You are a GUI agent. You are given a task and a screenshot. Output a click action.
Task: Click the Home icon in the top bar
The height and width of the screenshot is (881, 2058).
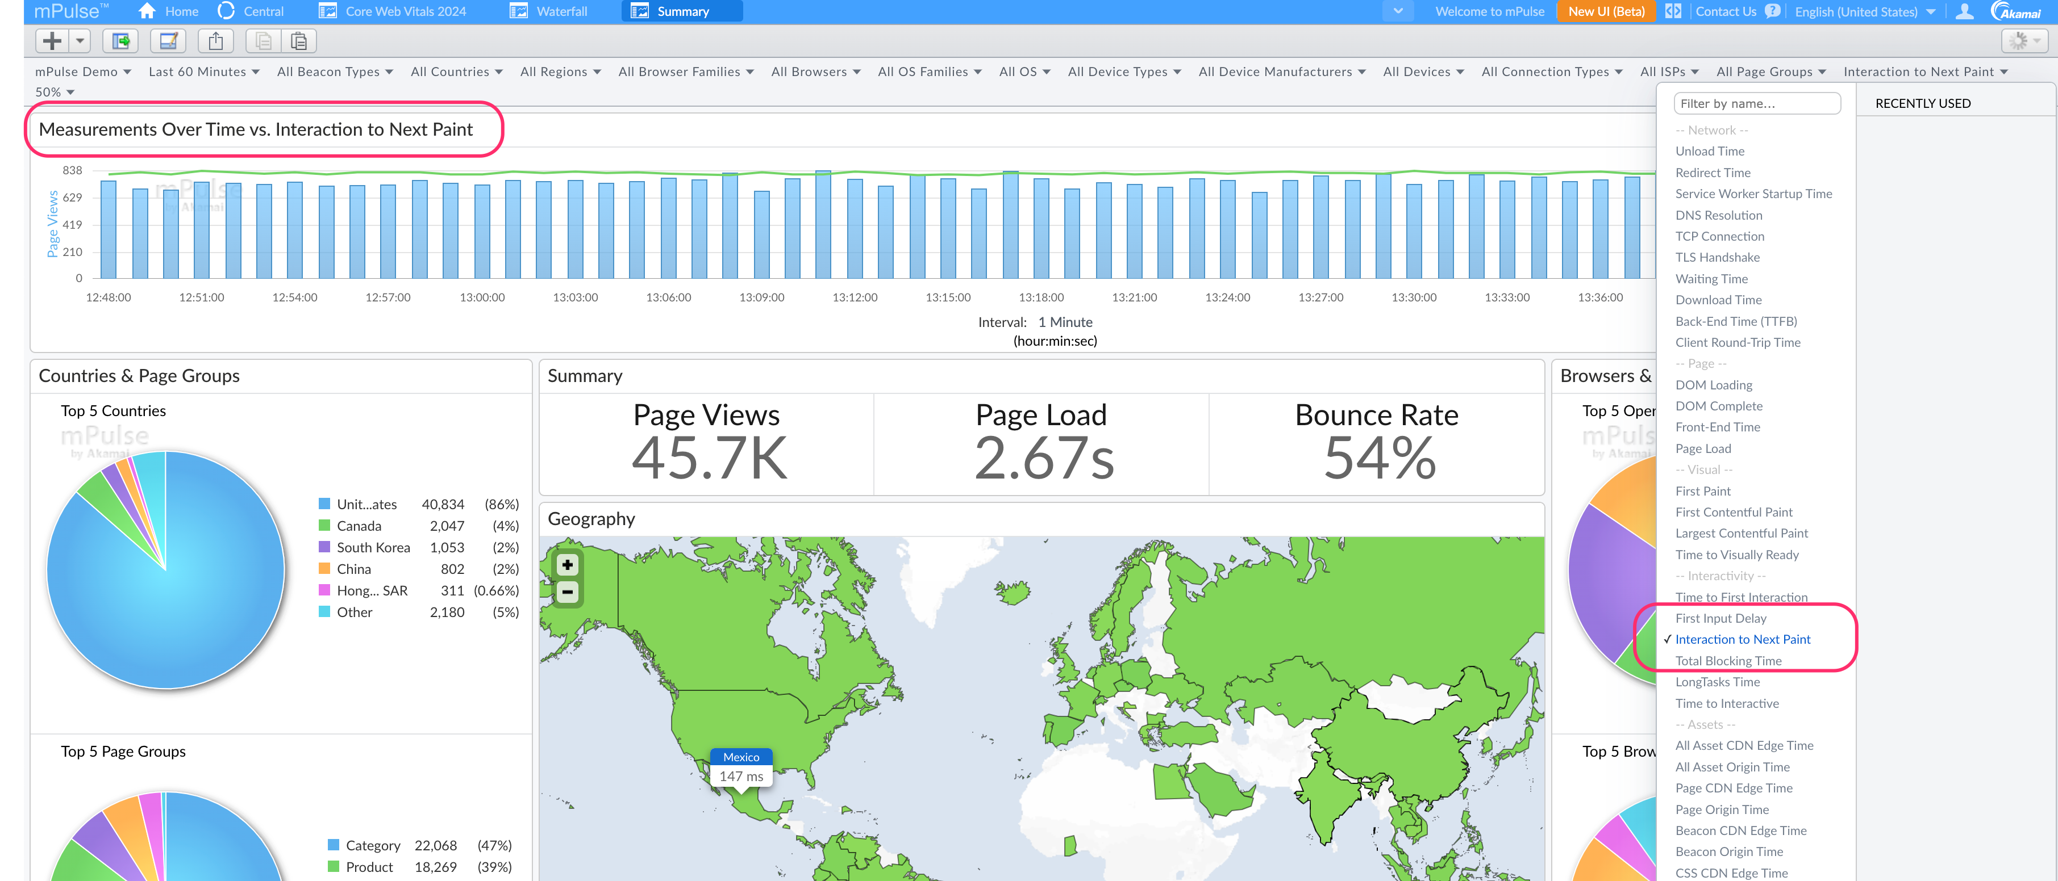(146, 11)
